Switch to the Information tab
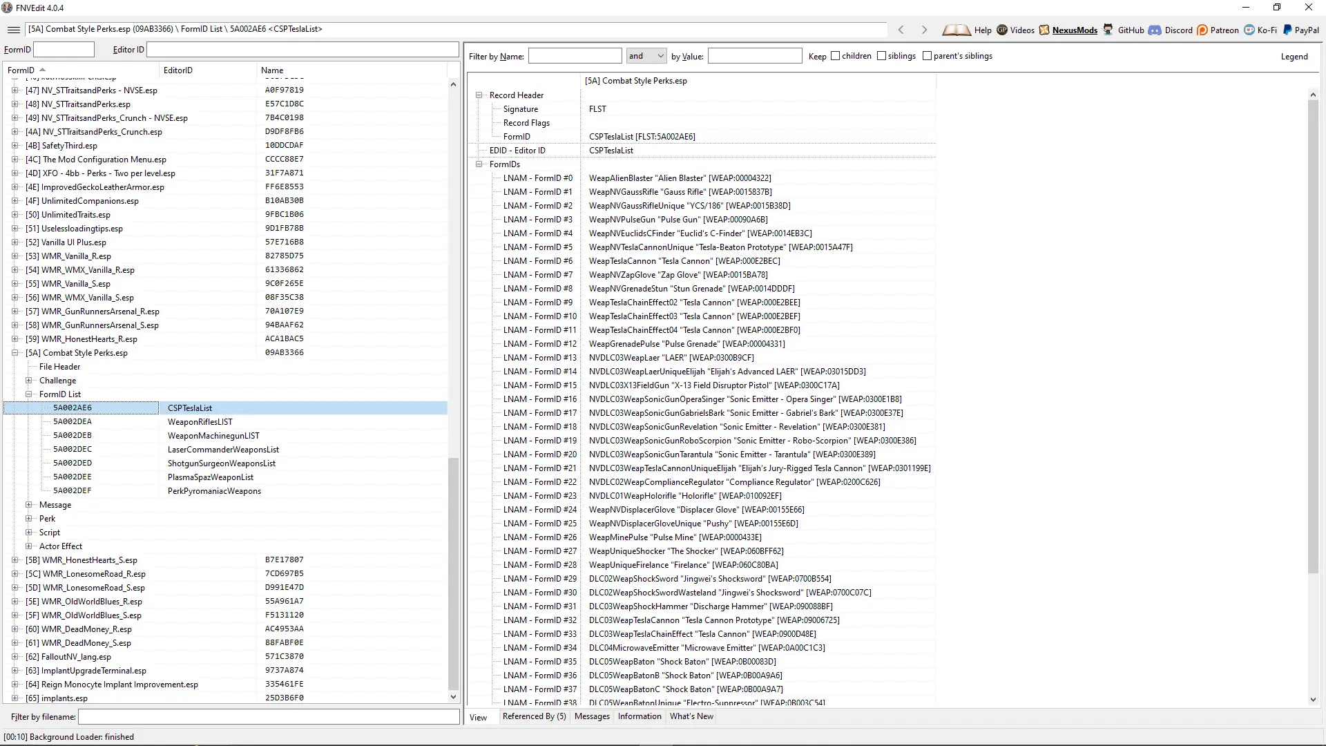The width and height of the screenshot is (1326, 746). click(x=640, y=716)
